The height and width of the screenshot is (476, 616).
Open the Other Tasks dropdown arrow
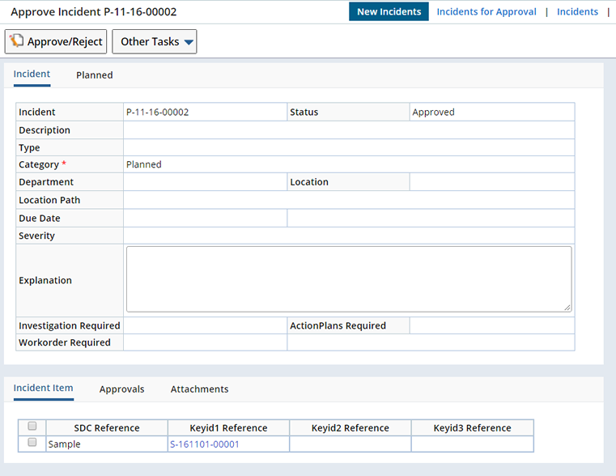pyautogui.click(x=189, y=42)
